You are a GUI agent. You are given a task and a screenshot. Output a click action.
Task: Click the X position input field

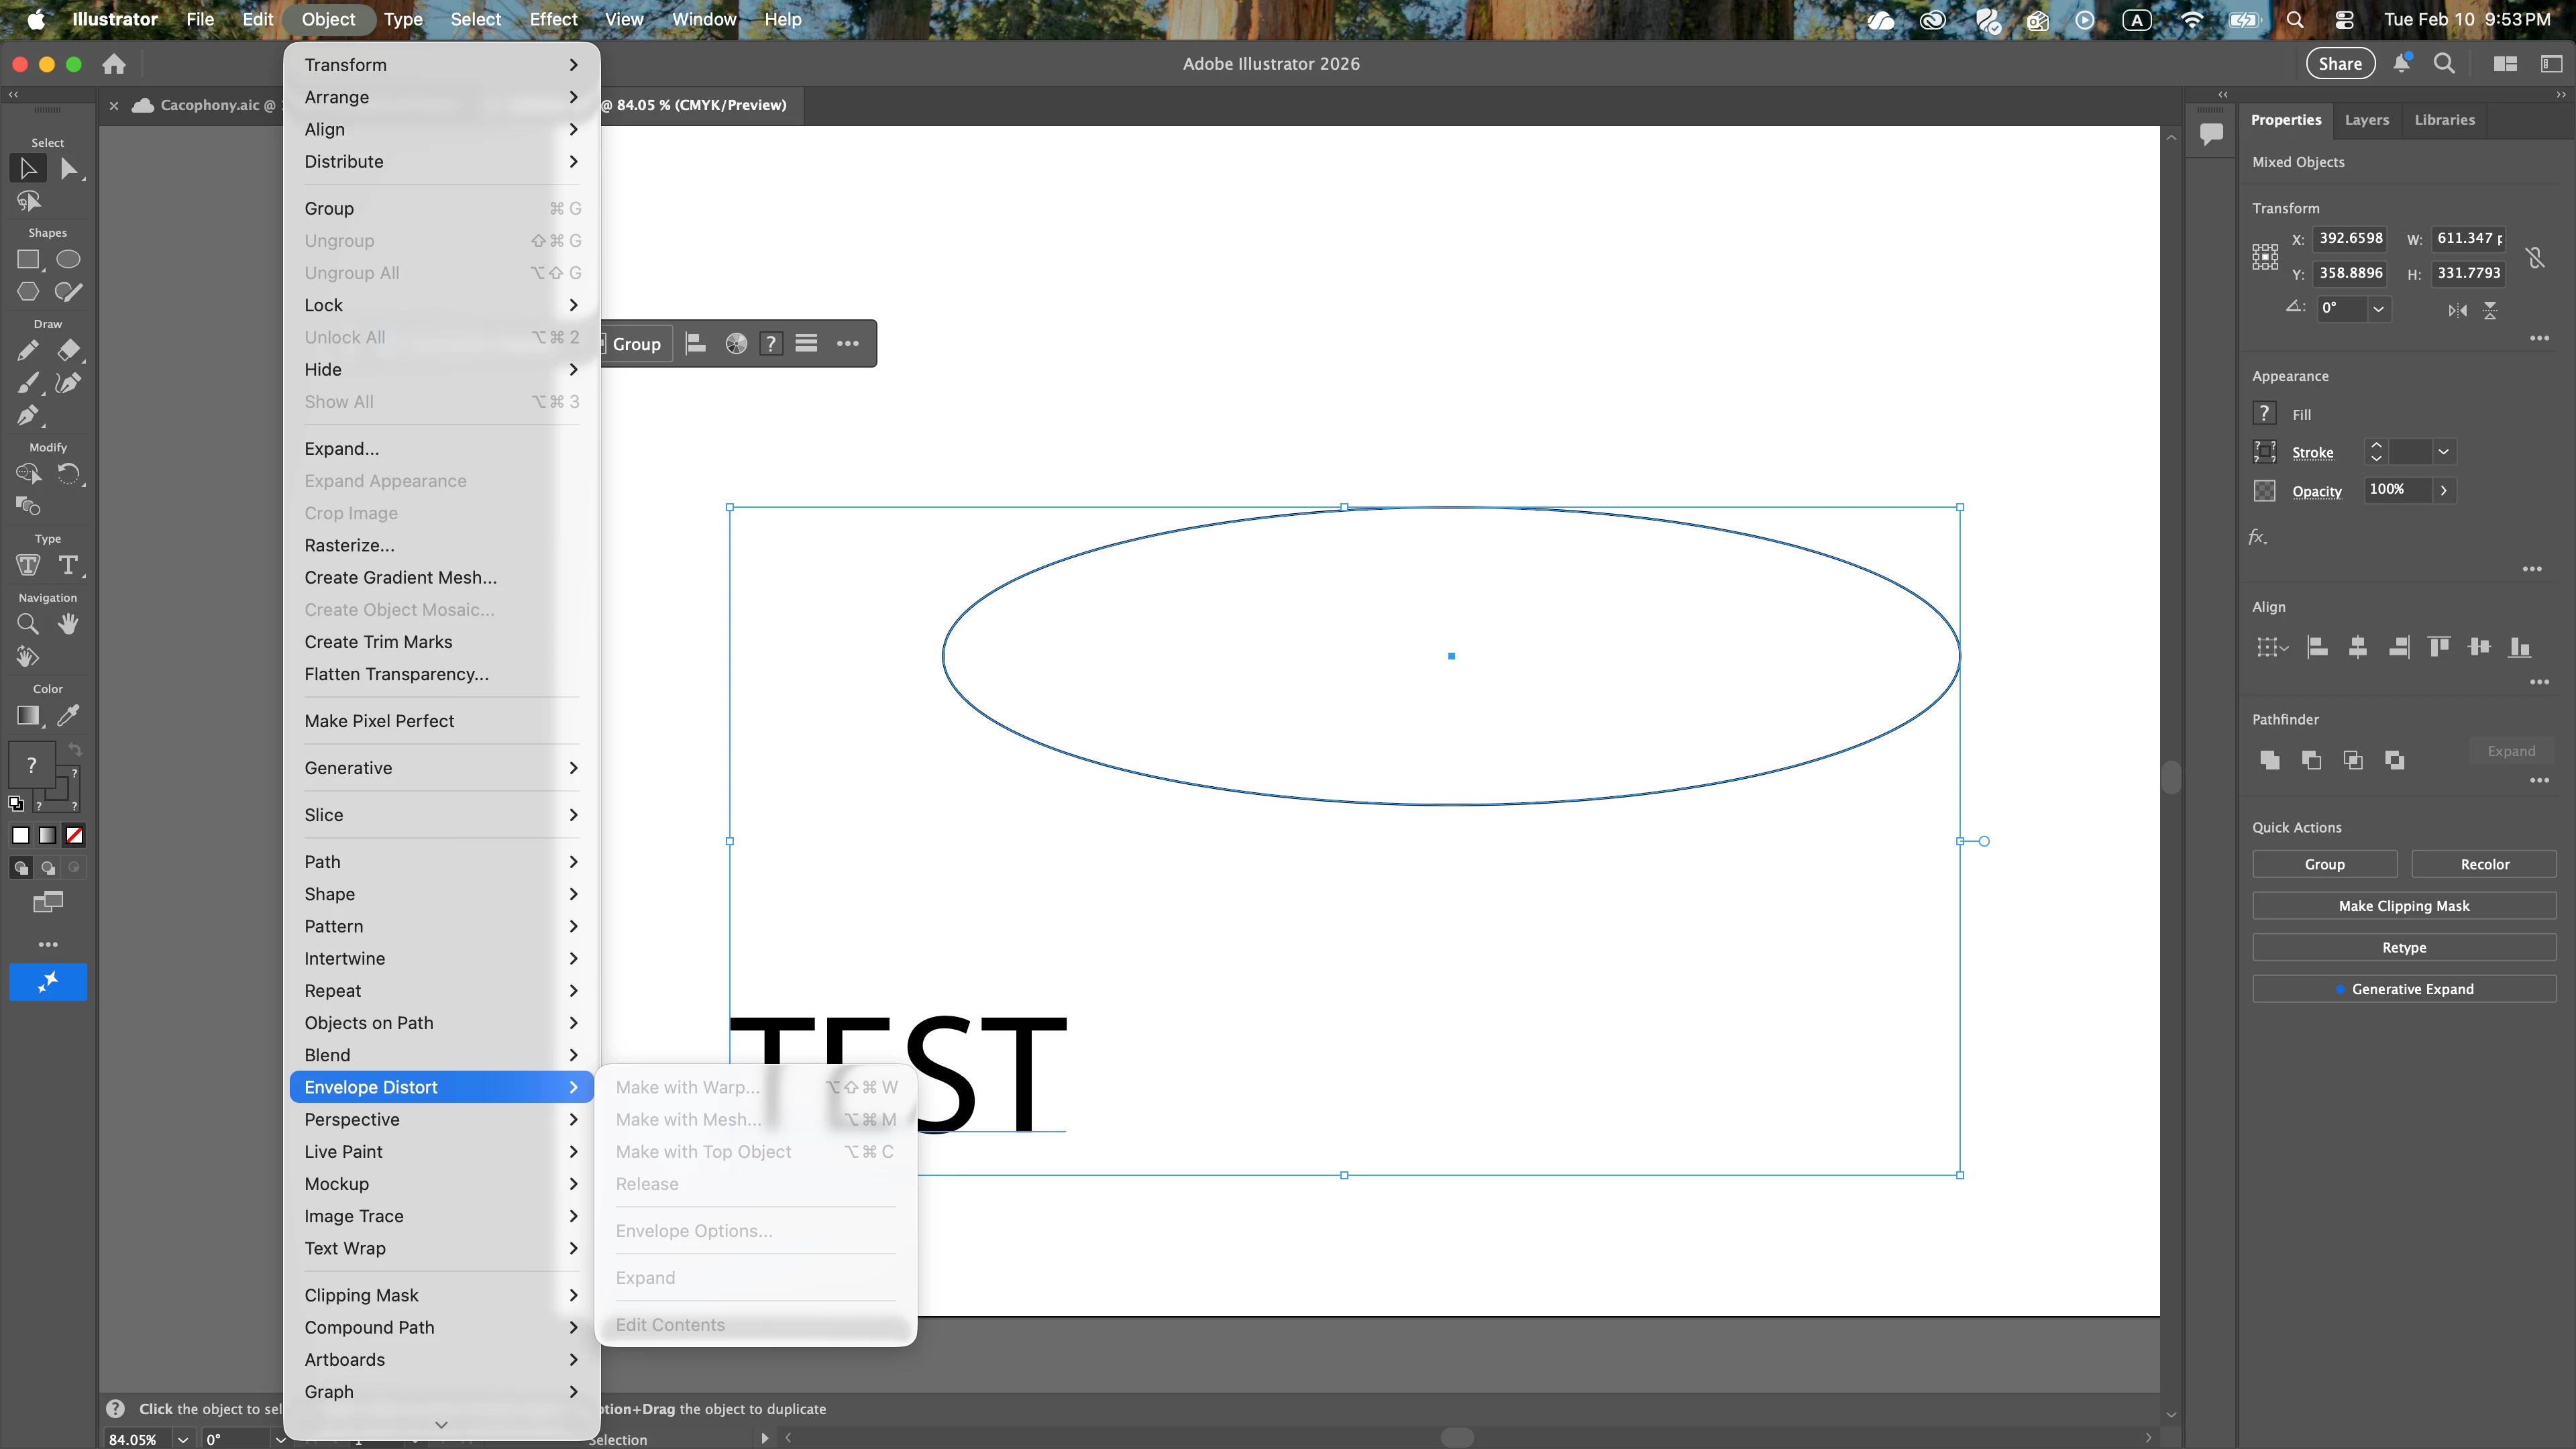click(2351, 238)
